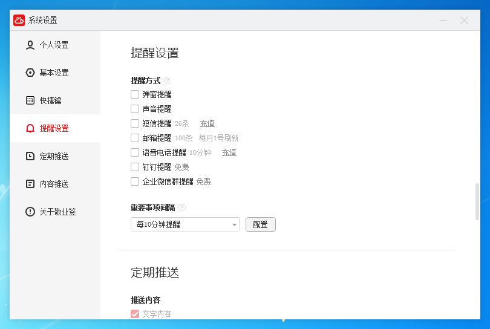Open 基本设置 section
The height and width of the screenshot is (329, 490).
(x=55, y=73)
